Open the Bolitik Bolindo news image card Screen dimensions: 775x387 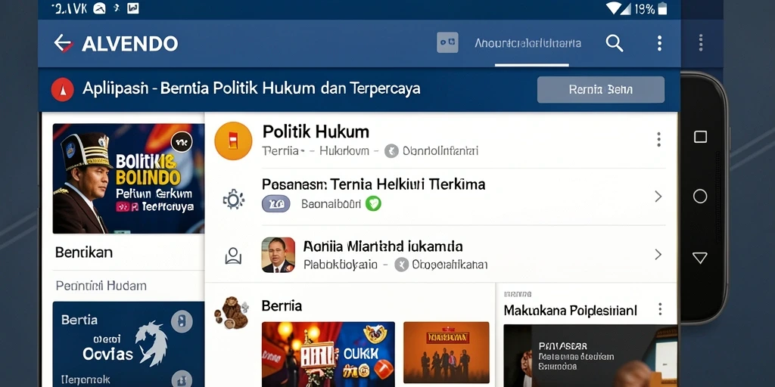point(129,178)
